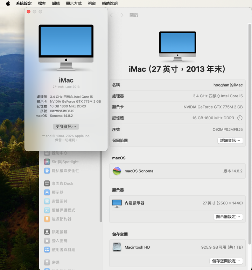
Task: Close the About This Mac window
Action: coord(29,12)
